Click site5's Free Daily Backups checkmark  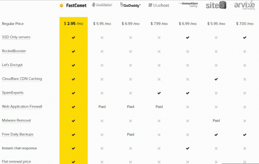click(x=216, y=135)
